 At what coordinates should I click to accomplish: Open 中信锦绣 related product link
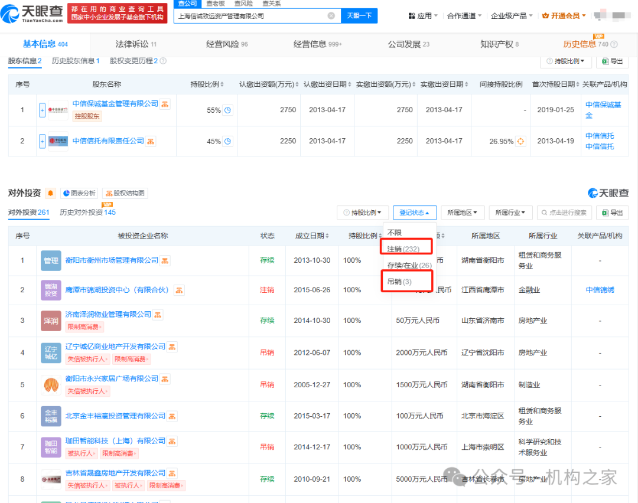(x=600, y=290)
